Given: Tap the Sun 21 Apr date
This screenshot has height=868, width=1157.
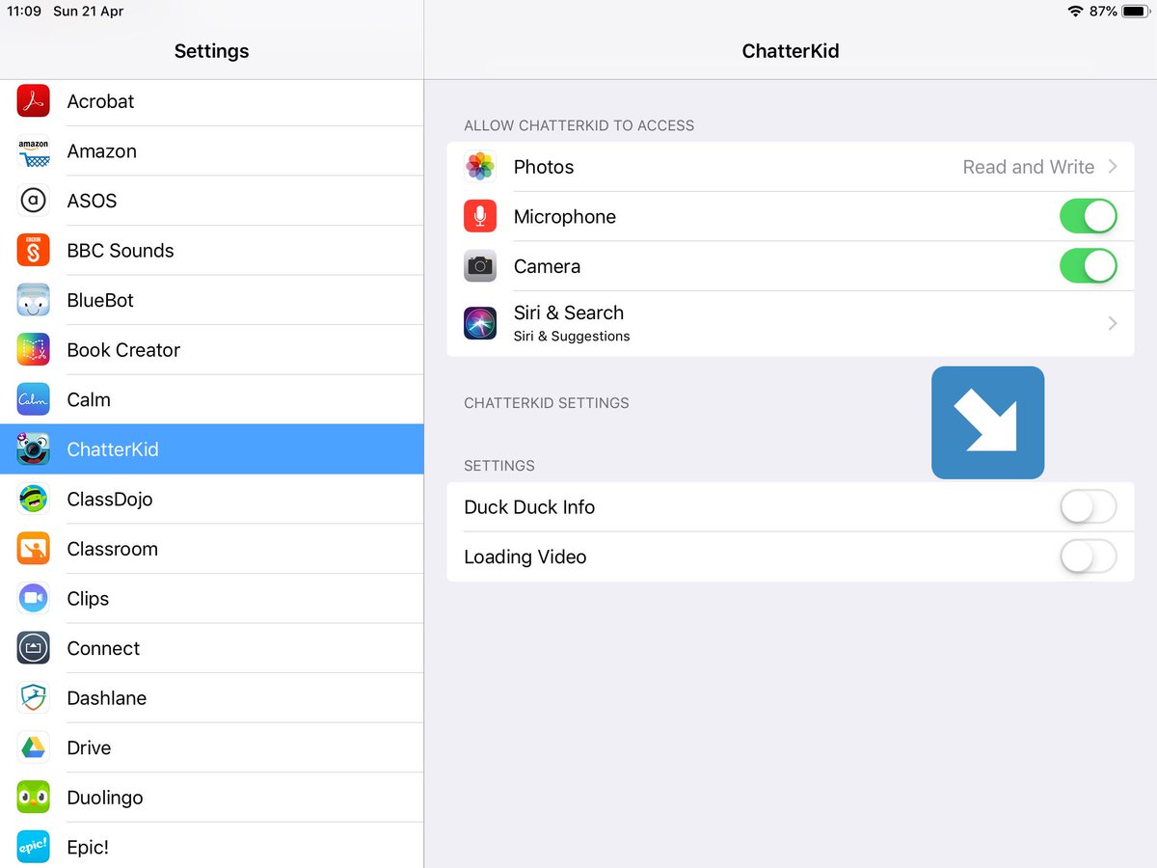Looking at the screenshot, I should [x=89, y=12].
